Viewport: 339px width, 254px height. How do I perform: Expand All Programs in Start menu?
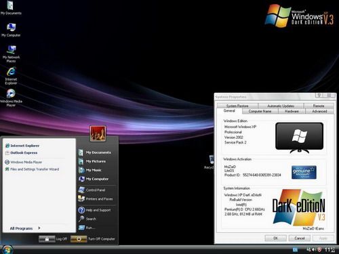[x=25, y=228]
